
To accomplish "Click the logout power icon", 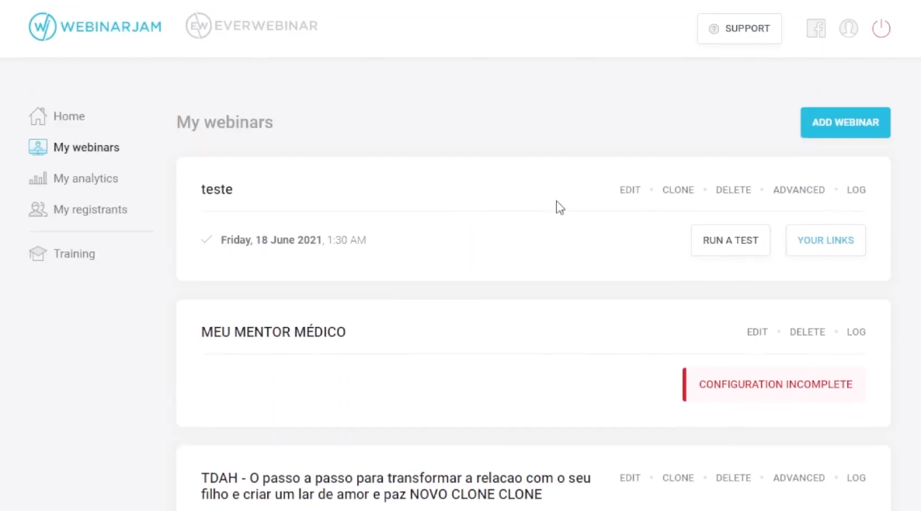I will coord(881,28).
